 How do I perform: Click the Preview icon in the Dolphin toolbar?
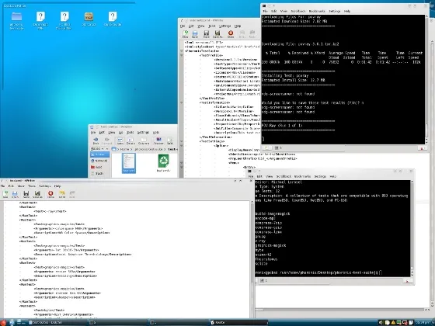[x=158, y=140]
